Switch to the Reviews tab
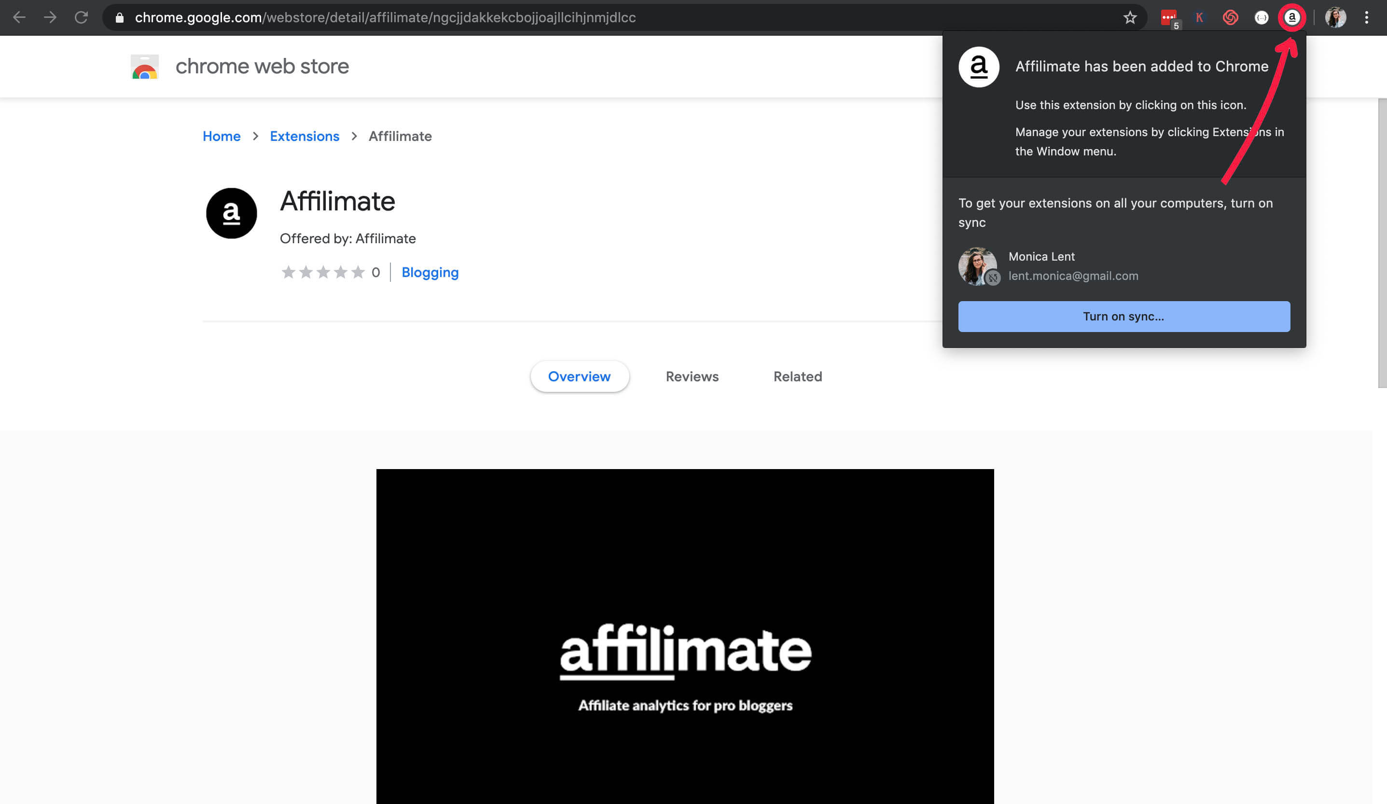 (692, 376)
